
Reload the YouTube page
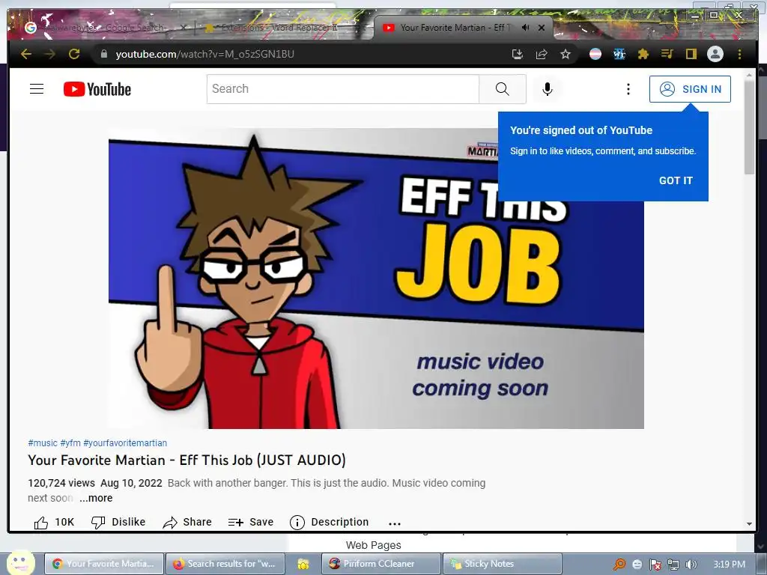[x=74, y=54]
